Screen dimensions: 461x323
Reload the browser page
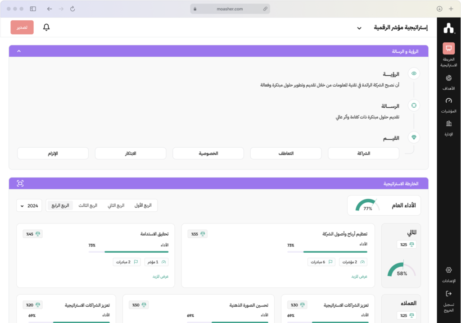72,9
